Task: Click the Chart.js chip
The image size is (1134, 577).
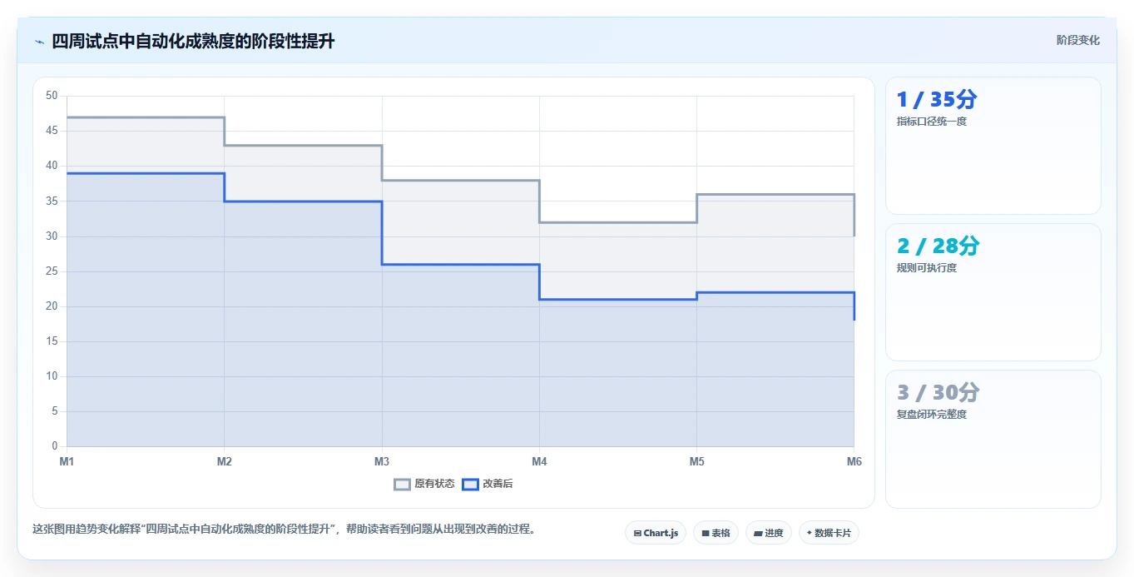Action: pyautogui.click(x=656, y=533)
